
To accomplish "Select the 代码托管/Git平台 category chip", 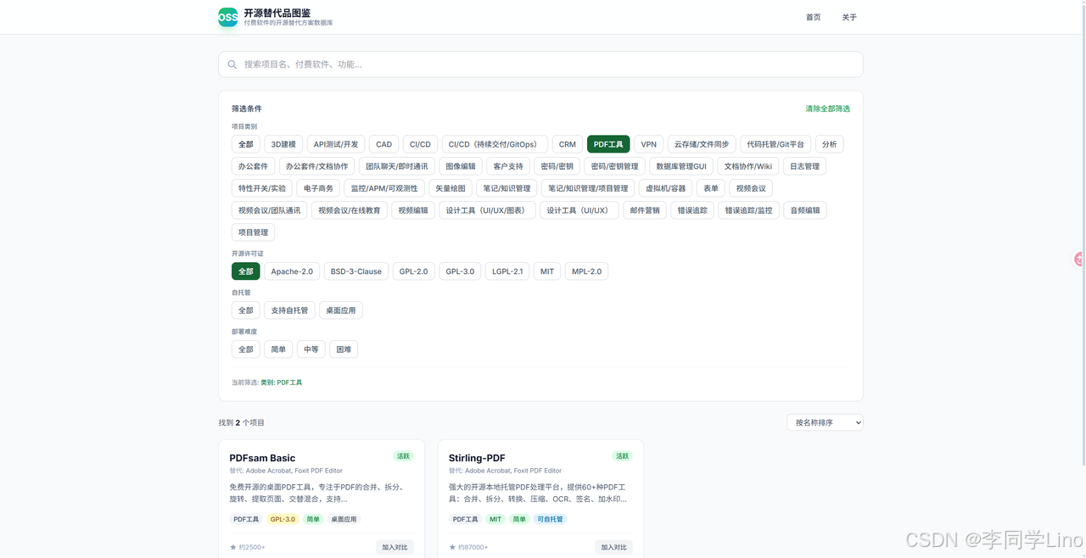I will coord(775,144).
